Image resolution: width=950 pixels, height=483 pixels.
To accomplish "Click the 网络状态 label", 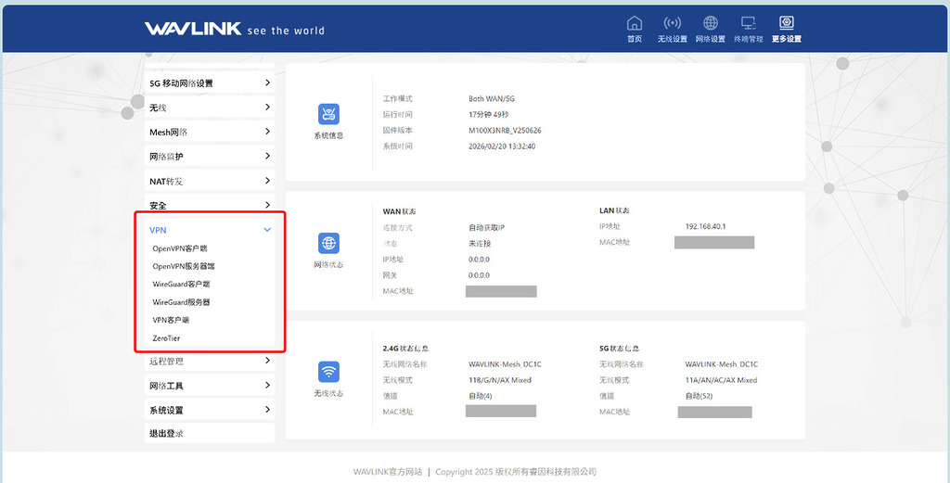I will click(x=328, y=264).
